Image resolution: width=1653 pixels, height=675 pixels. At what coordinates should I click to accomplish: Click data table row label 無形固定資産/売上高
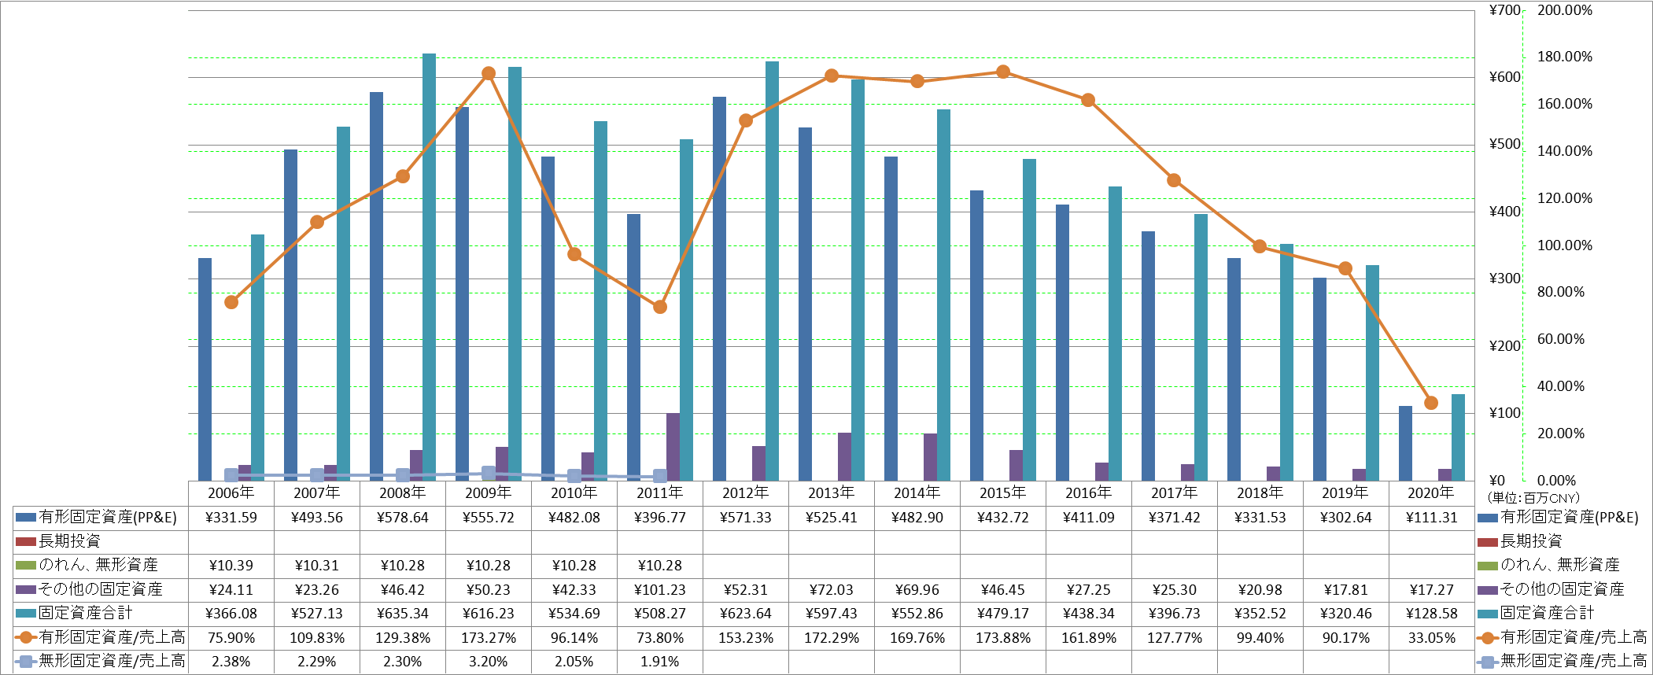point(113,662)
